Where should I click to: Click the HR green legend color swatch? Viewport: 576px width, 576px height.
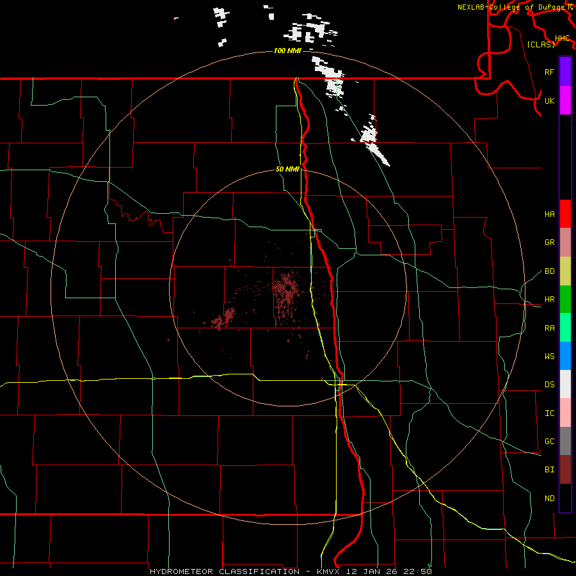(x=565, y=299)
